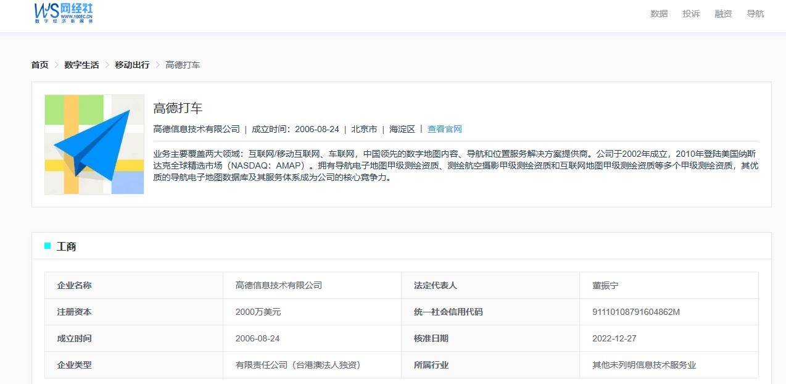Click the 成立时间 label in table

[134, 338]
